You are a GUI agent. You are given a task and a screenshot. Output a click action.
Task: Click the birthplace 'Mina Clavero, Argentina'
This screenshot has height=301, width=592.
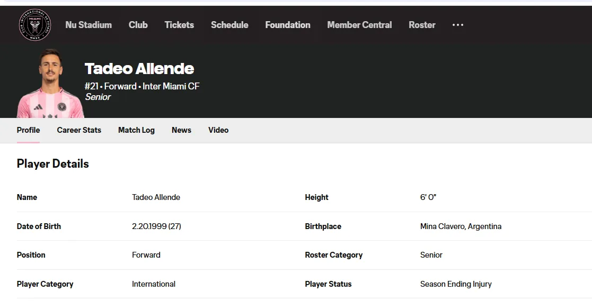(x=461, y=226)
